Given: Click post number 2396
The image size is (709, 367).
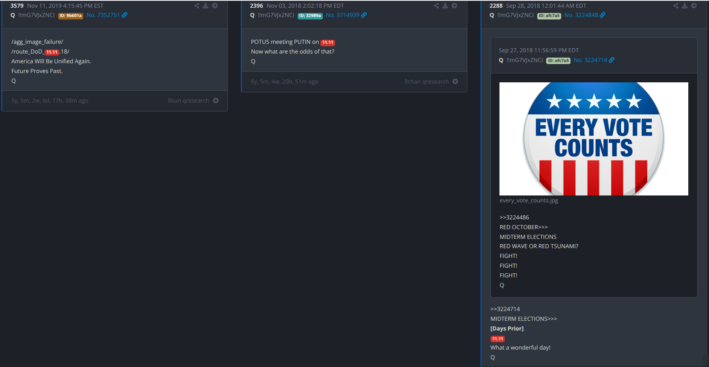Looking at the screenshot, I should pos(257,6).
